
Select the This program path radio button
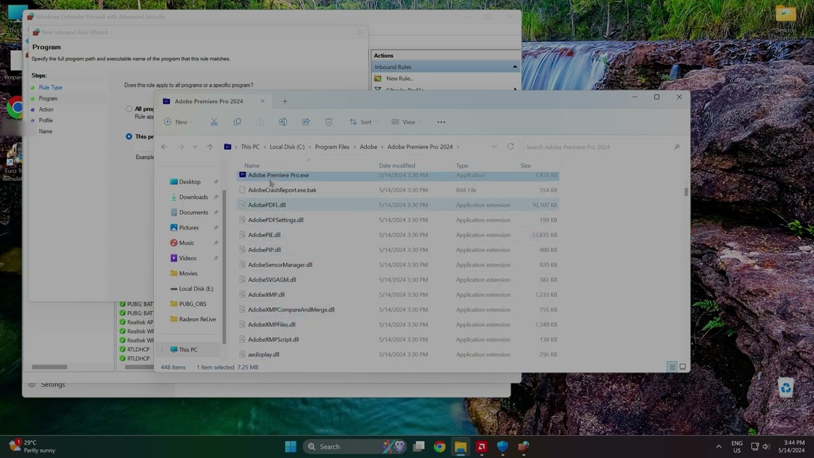[129, 136]
